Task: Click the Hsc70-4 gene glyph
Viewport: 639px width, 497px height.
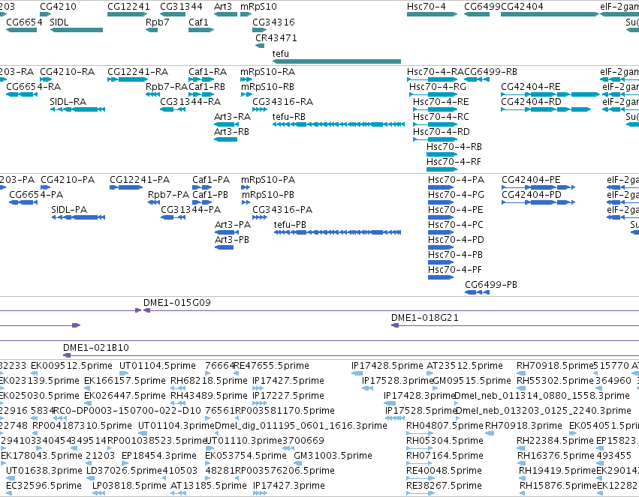Action: [432, 14]
